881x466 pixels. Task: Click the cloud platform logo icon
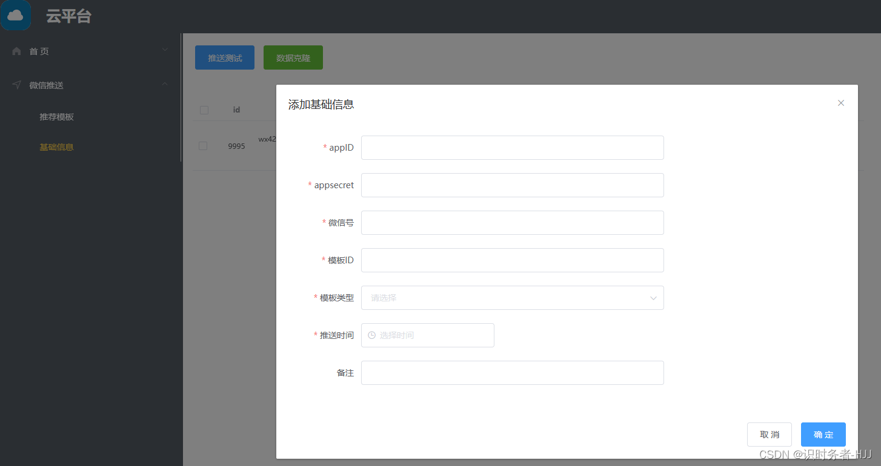coord(16,16)
